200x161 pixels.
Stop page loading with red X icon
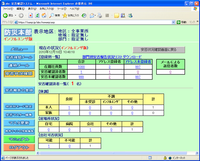coord(31,15)
